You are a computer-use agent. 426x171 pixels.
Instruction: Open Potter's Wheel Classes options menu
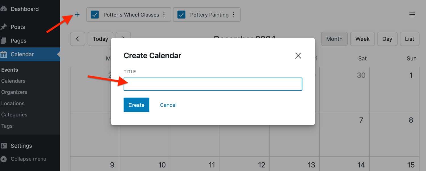pos(164,14)
